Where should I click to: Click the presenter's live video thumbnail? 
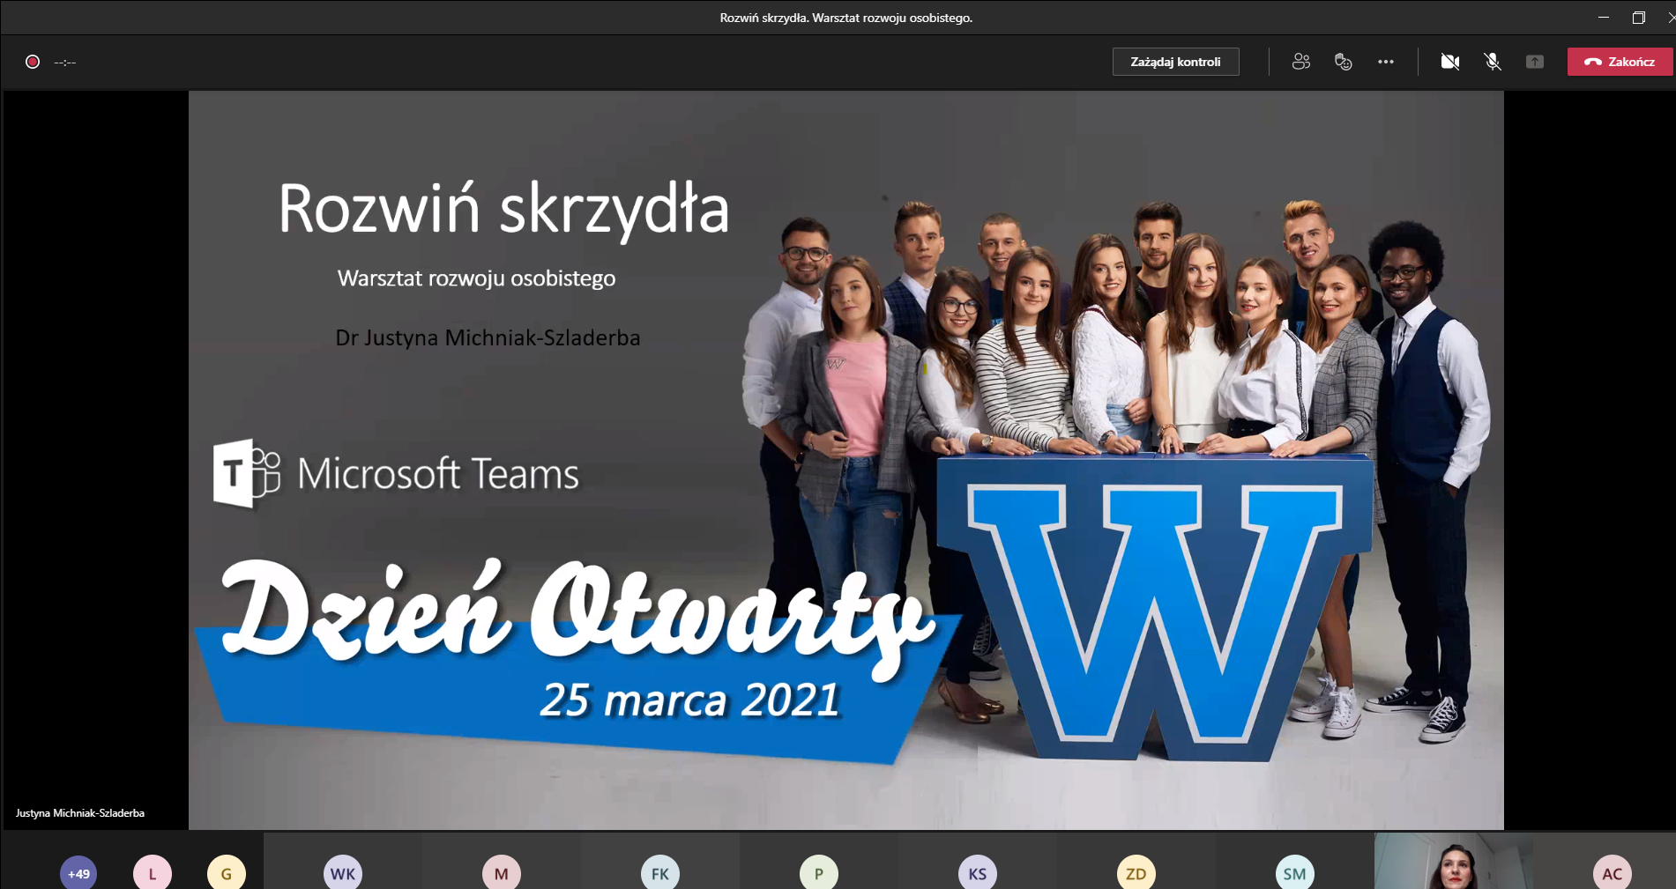coord(1452,862)
